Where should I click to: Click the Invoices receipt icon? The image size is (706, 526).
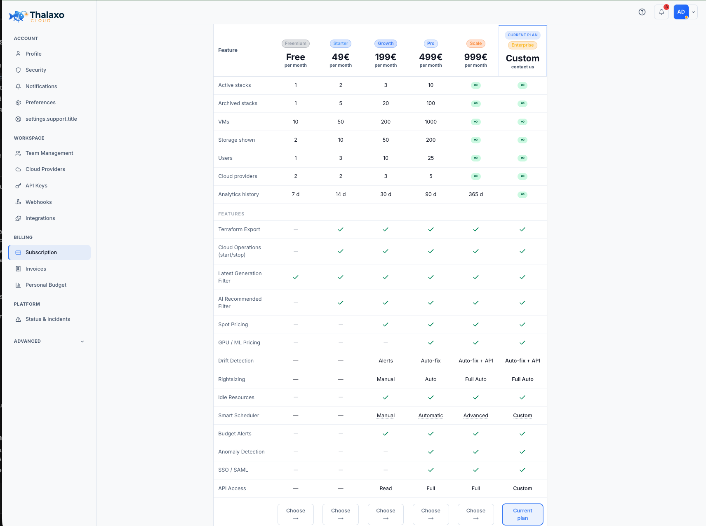(18, 269)
